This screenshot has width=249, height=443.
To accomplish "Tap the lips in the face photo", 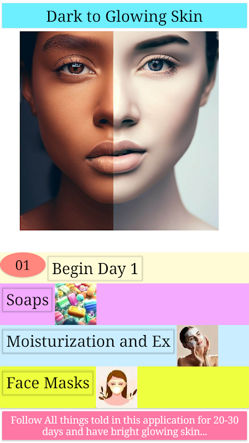I will [116, 156].
